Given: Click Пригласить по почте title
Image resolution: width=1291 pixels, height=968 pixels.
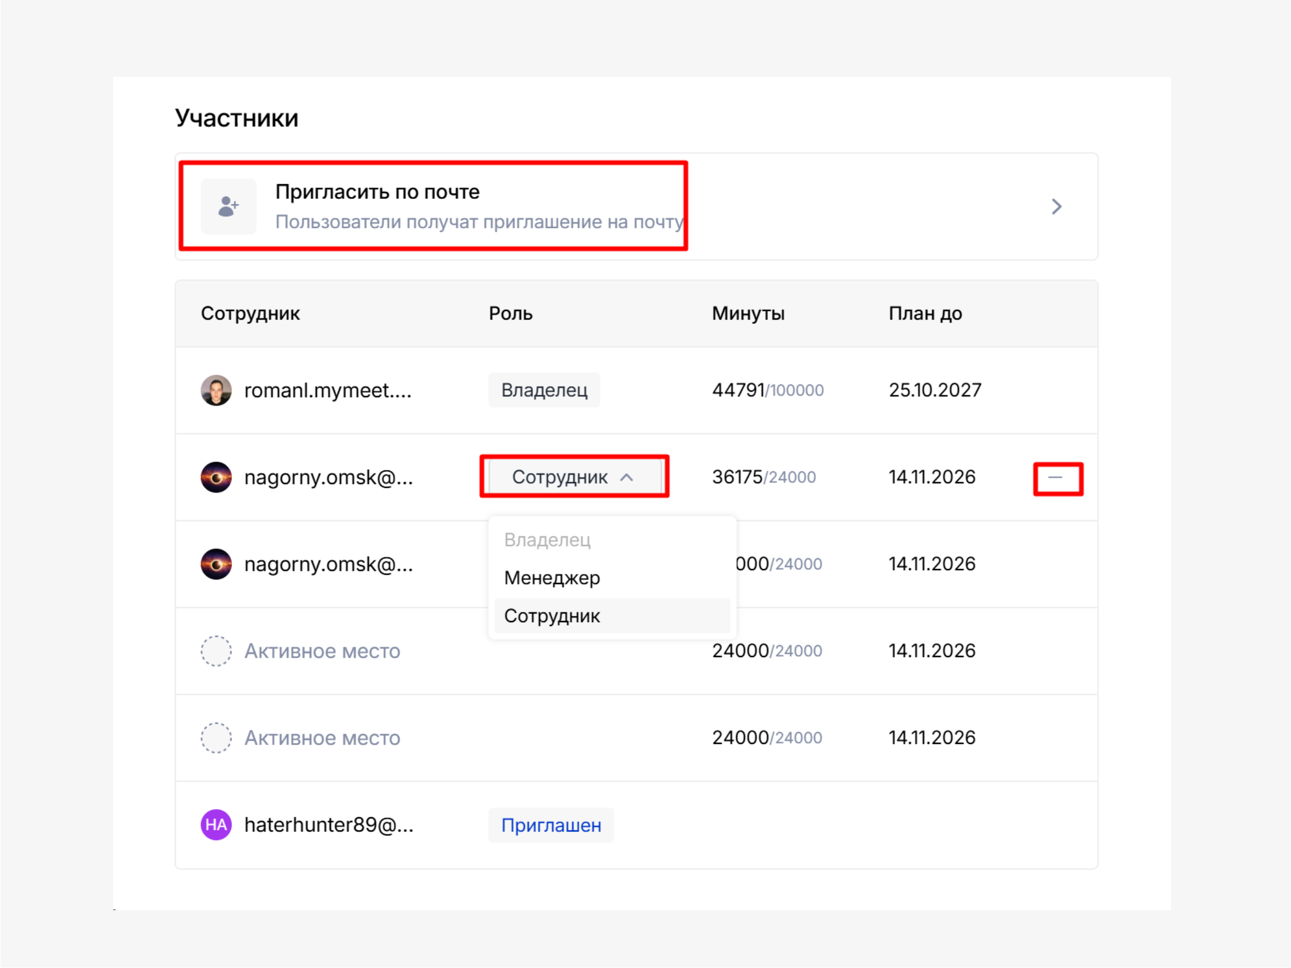Looking at the screenshot, I should [x=377, y=192].
